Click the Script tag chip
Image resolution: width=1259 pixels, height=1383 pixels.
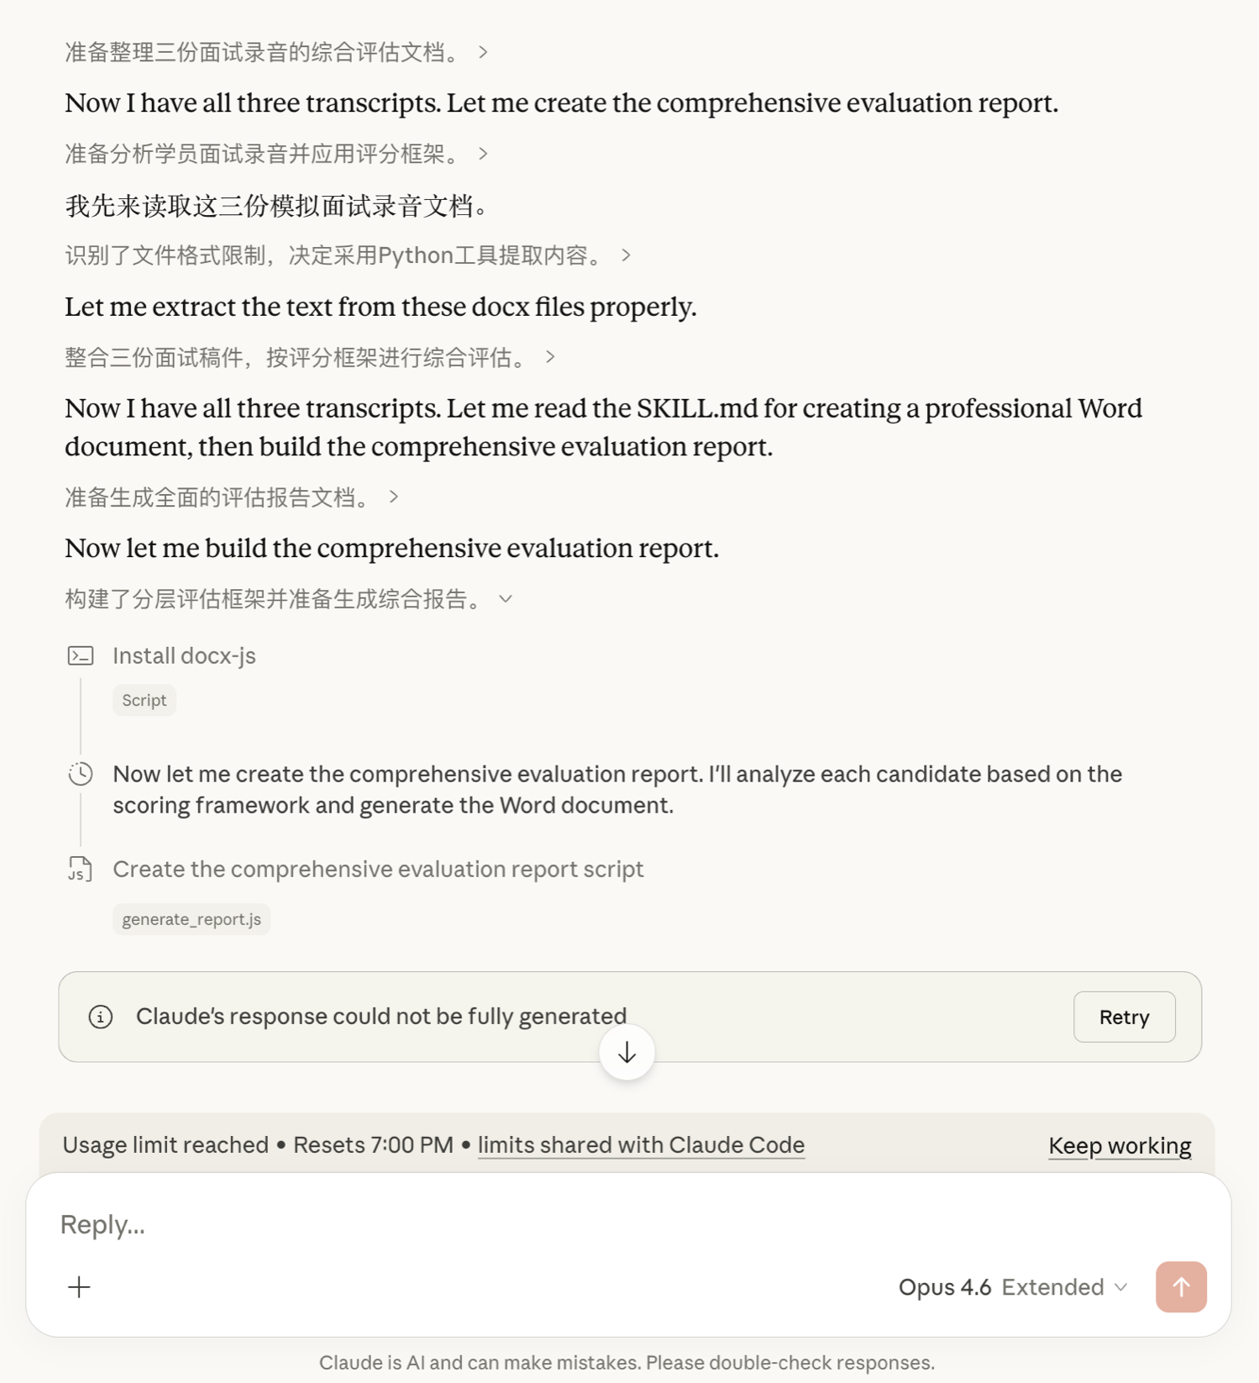click(144, 700)
